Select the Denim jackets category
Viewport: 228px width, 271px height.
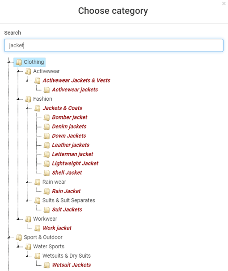click(x=69, y=127)
